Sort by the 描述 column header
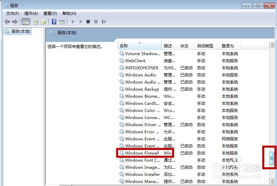Viewport: 277px width, 186px height. point(170,46)
